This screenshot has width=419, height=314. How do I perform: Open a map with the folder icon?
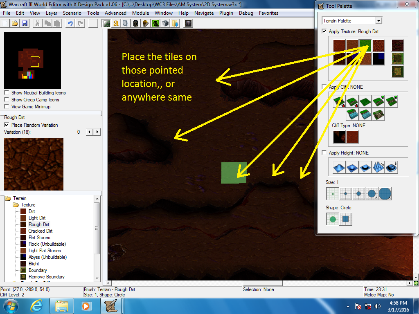15,23
